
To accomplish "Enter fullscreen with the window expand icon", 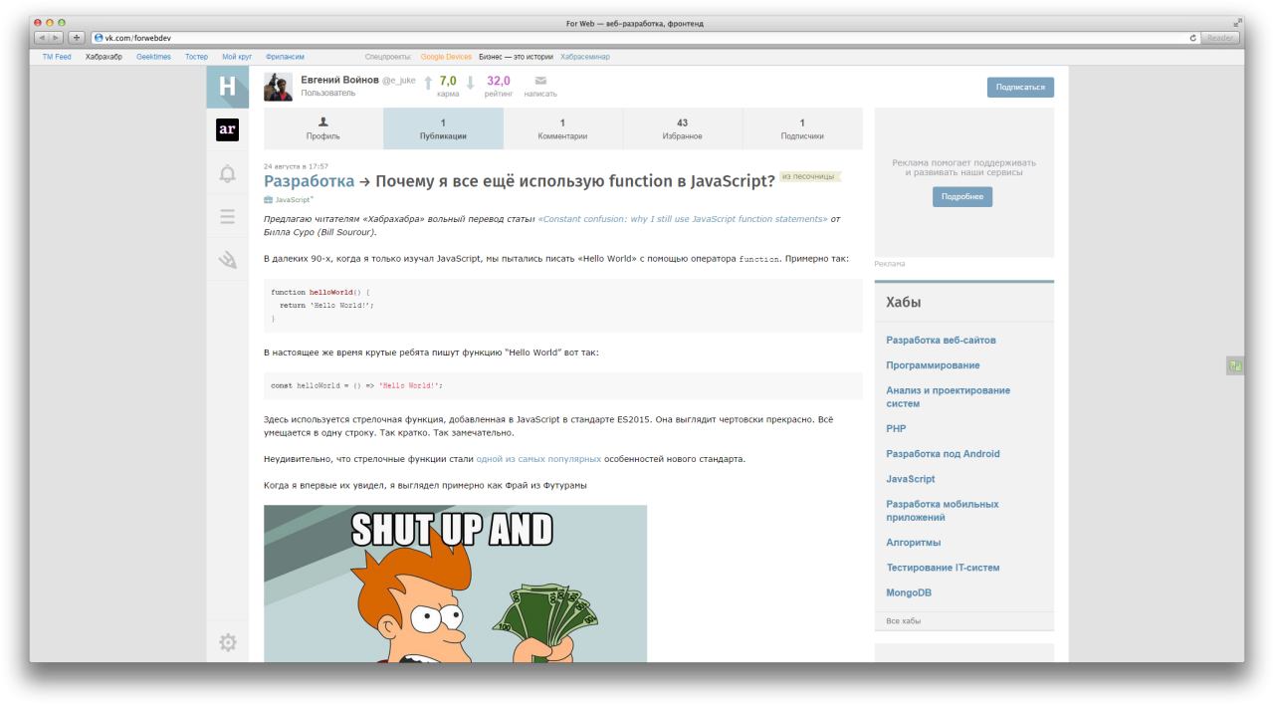I will 1238,23.
